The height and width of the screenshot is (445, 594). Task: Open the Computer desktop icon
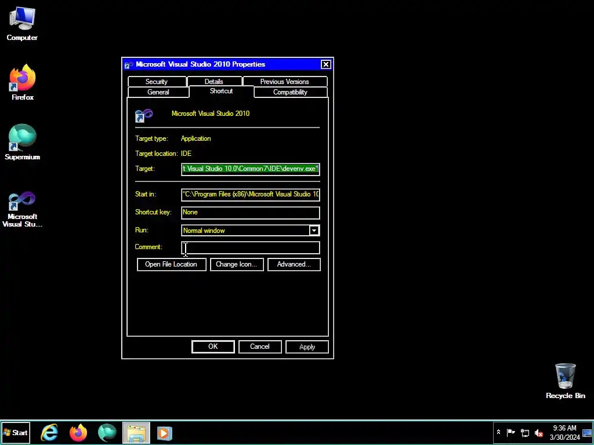pyautogui.click(x=22, y=24)
